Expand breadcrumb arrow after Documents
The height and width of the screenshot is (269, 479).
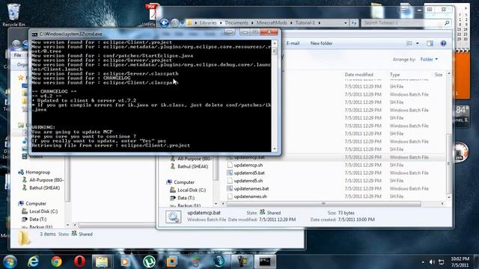252,23
